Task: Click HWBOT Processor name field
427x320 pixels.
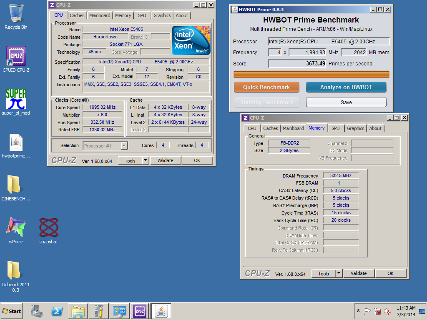Action: (x=329, y=41)
